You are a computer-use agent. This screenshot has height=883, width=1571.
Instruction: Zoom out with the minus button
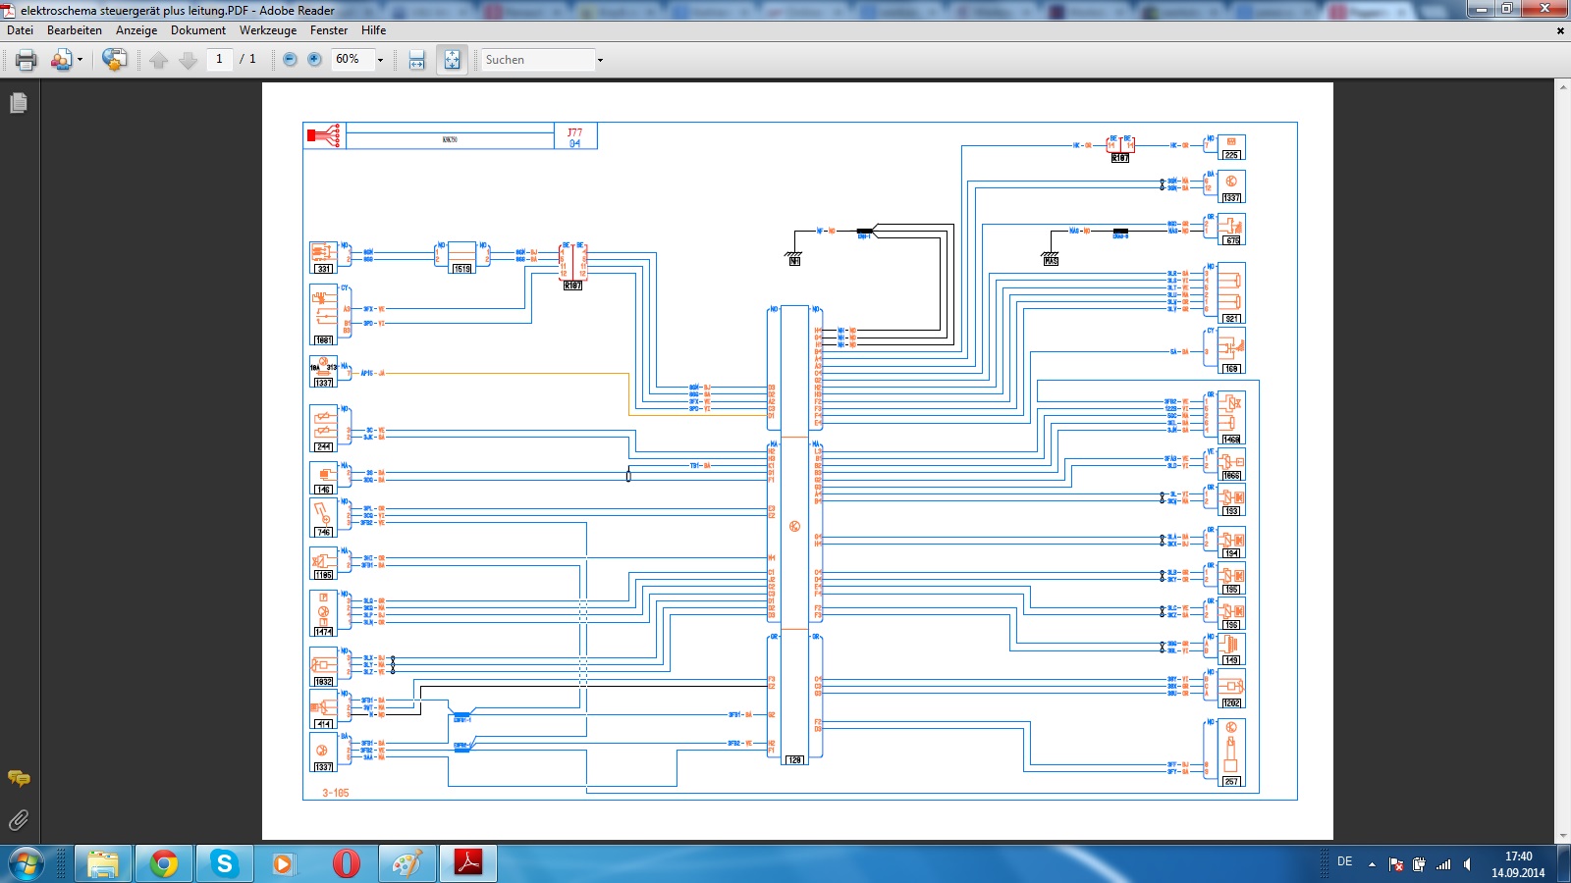point(290,60)
